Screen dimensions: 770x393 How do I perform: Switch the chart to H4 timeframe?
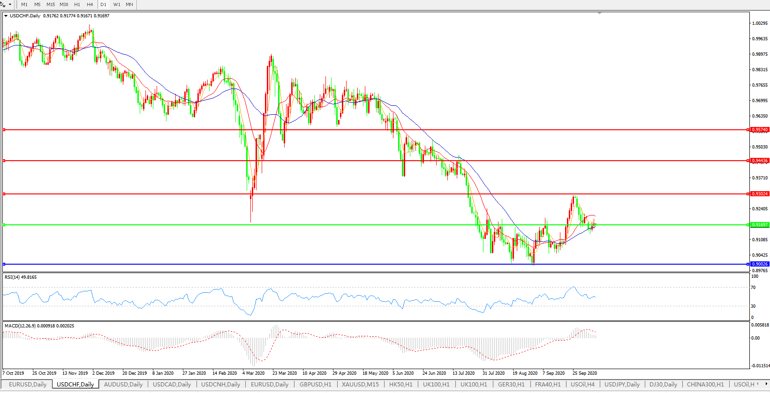90,5
